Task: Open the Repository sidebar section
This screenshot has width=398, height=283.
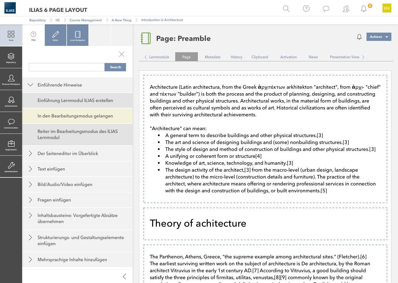Action: [x=11, y=57]
